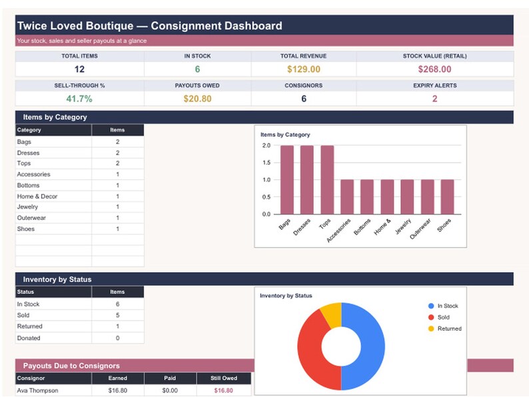Click the TOTAL ITEMS header cell
This screenshot has height=397, width=529.
click(x=80, y=56)
